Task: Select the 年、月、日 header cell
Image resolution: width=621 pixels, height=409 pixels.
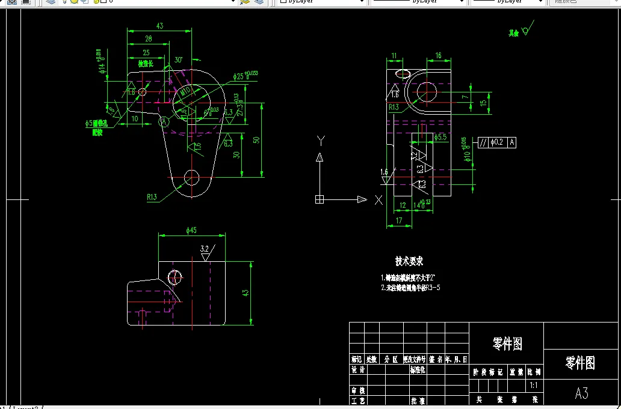Action: tap(457, 359)
